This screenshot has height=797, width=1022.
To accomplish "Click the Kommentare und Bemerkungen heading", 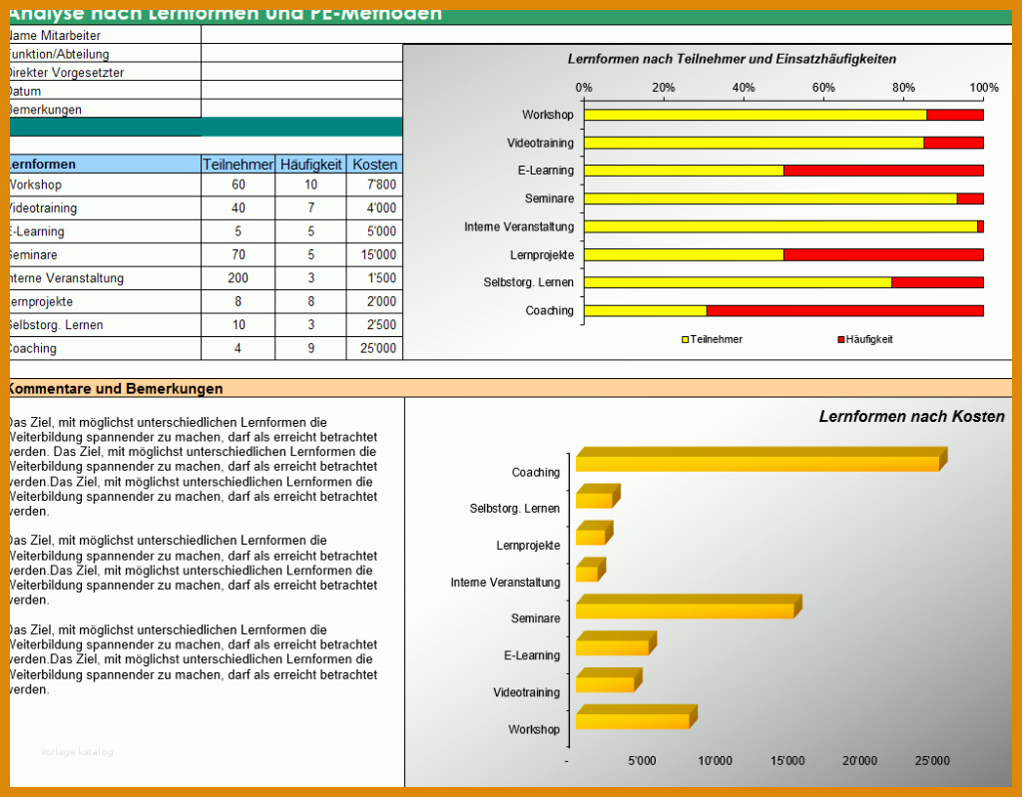I will coord(116,388).
